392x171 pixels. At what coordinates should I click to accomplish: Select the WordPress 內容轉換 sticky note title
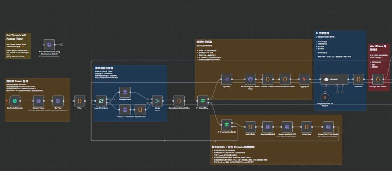click(x=378, y=48)
